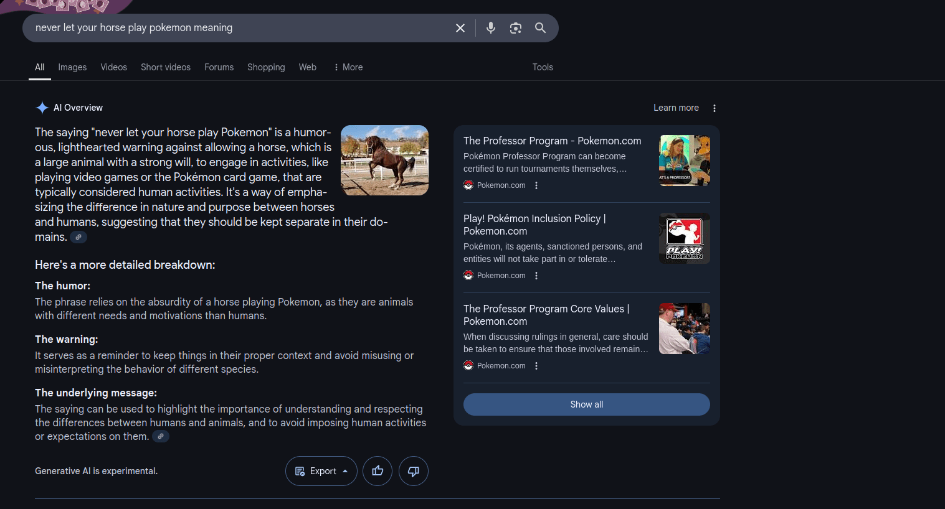Open options for Play! Pokémon Inclusion Policy source
945x509 pixels.
(536, 276)
